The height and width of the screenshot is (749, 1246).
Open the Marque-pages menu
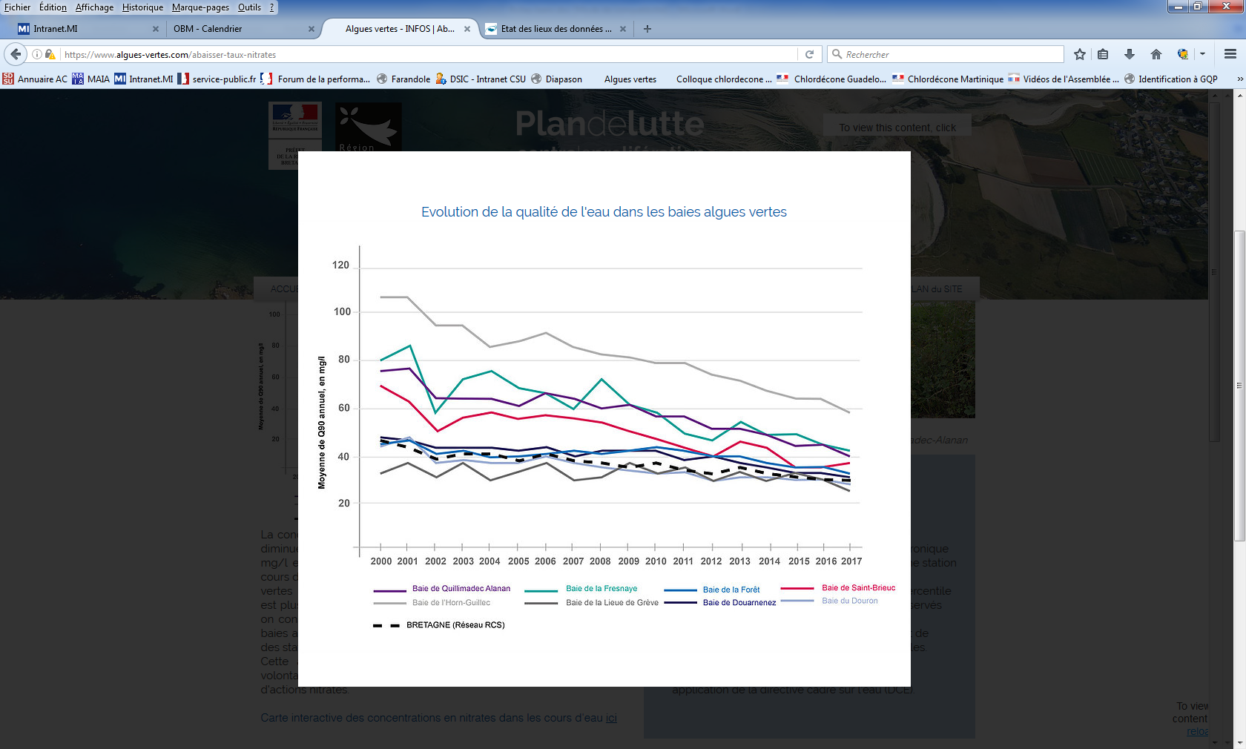coord(200,7)
